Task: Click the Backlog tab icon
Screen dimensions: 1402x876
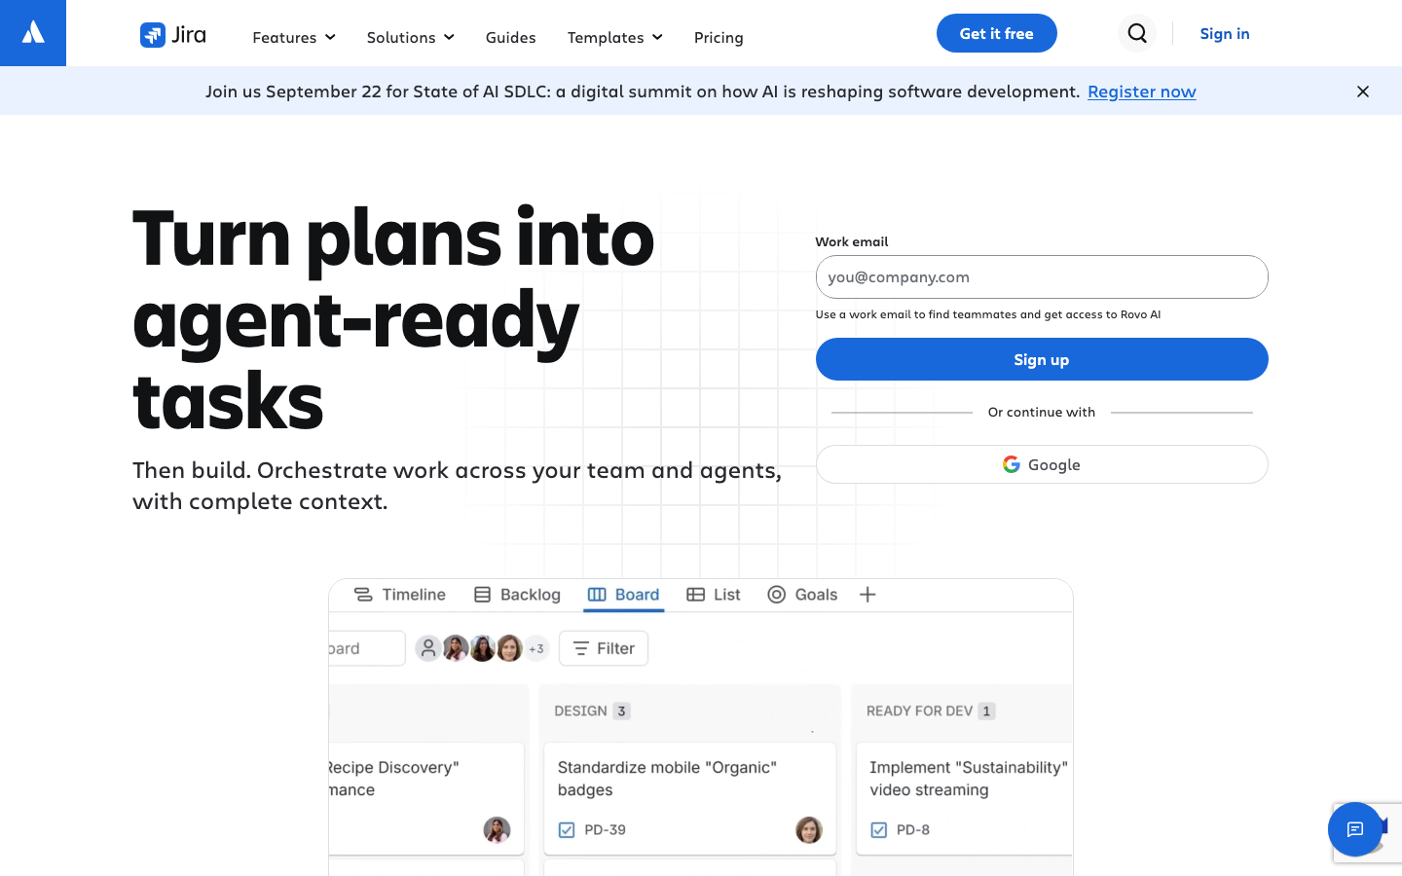Action: click(x=482, y=595)
